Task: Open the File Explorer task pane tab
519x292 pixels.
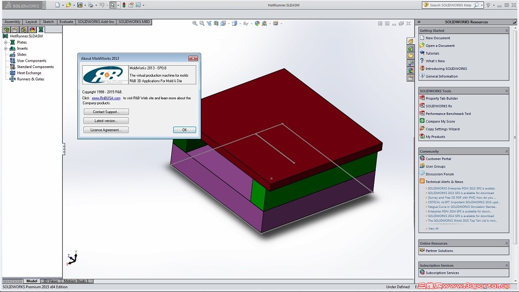Action: click(410, 56)
